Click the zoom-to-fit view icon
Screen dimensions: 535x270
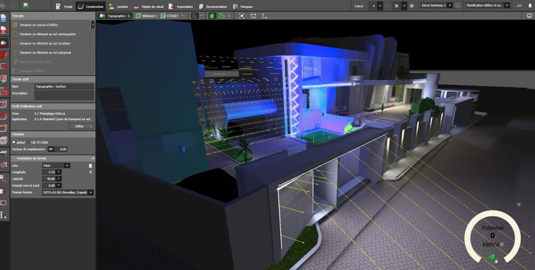point(242,16)
